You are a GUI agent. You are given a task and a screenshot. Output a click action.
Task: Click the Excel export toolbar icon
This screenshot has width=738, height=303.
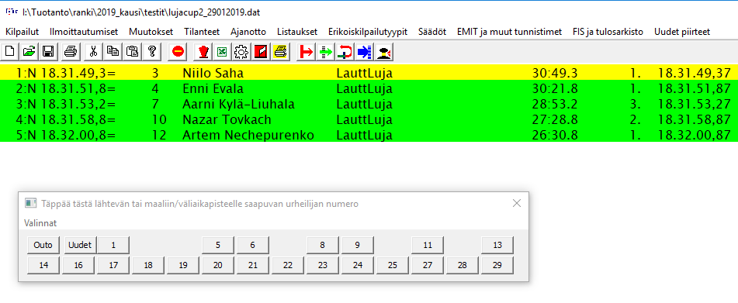point(220,52)
